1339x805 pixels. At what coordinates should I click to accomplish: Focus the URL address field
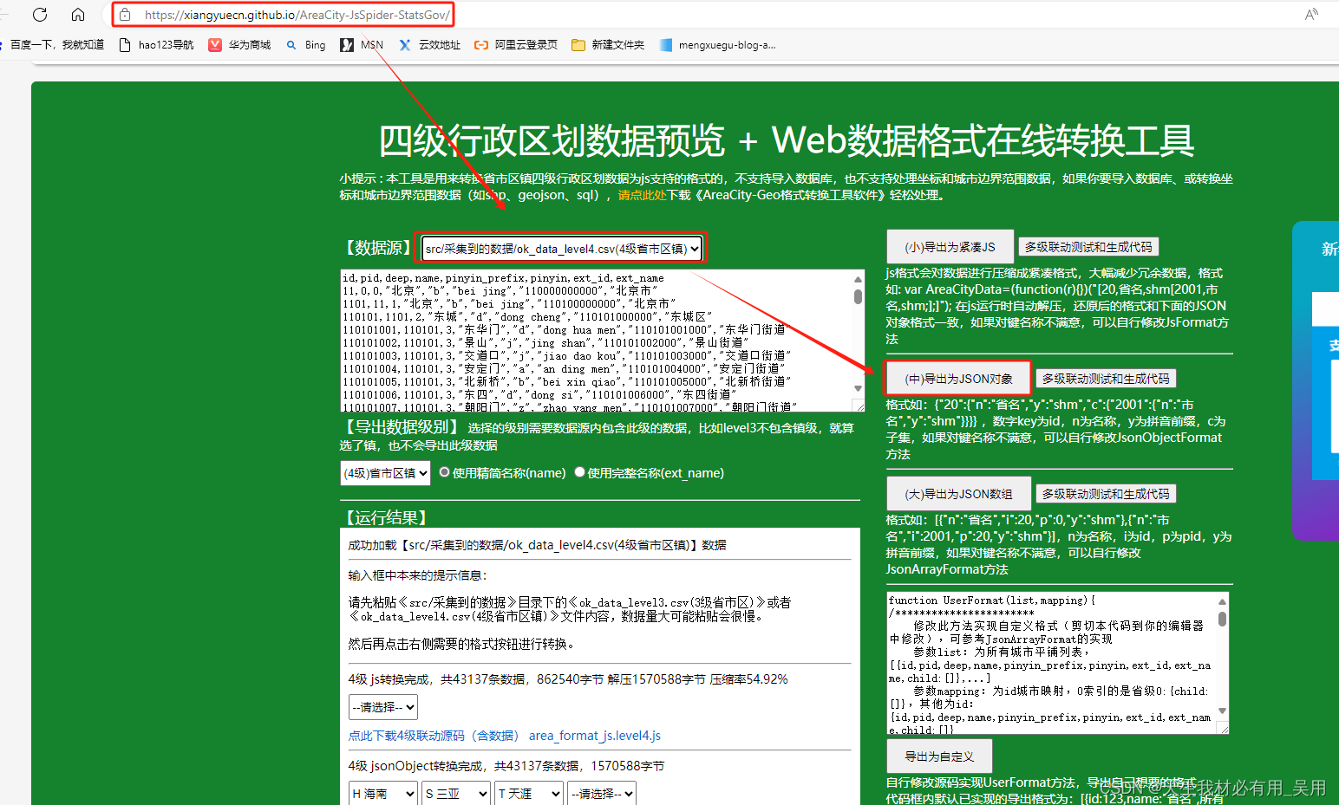(x=297, y=15)
